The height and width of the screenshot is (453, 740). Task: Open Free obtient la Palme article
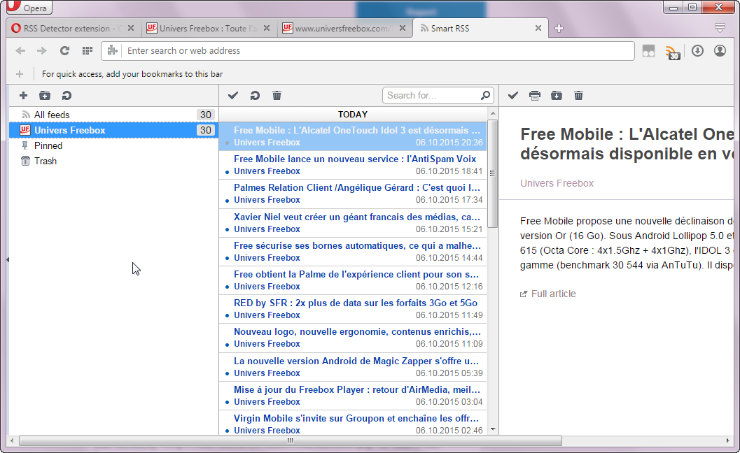pyautogui.click(x=353, y=280)
